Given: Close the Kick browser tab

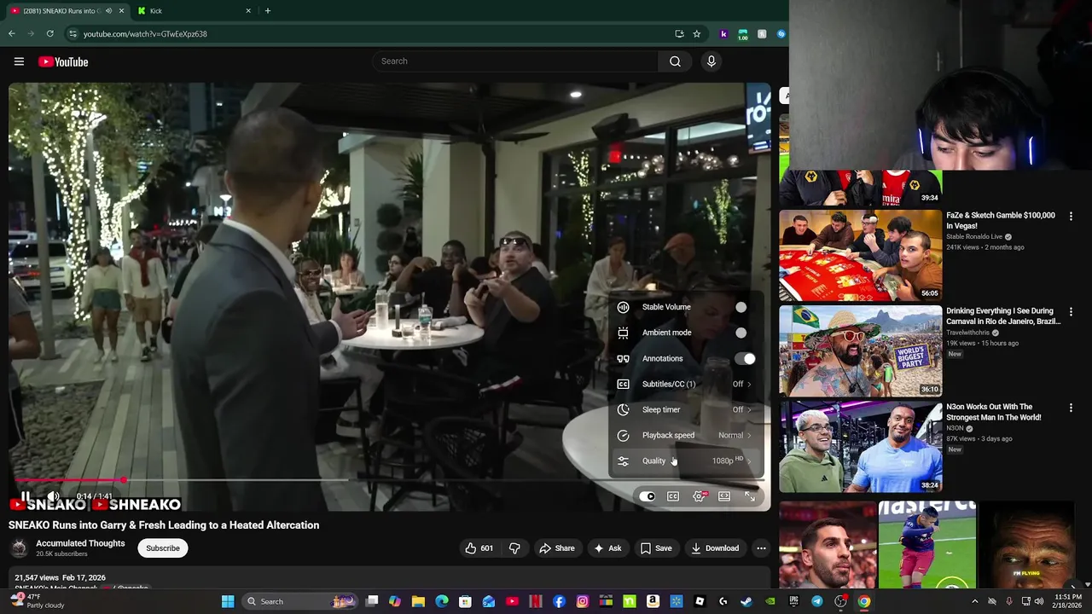Looking at the screenshot, I should tap(248, 11).
